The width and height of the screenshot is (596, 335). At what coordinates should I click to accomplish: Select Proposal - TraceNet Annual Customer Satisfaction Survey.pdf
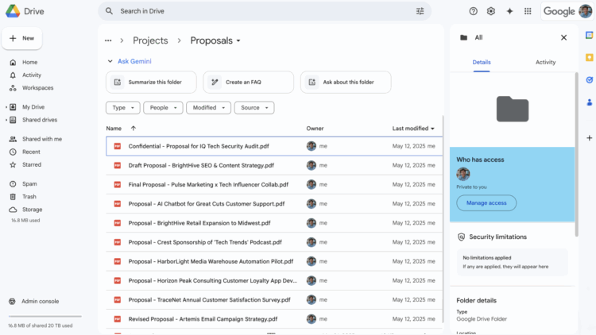tap(274, 300)
